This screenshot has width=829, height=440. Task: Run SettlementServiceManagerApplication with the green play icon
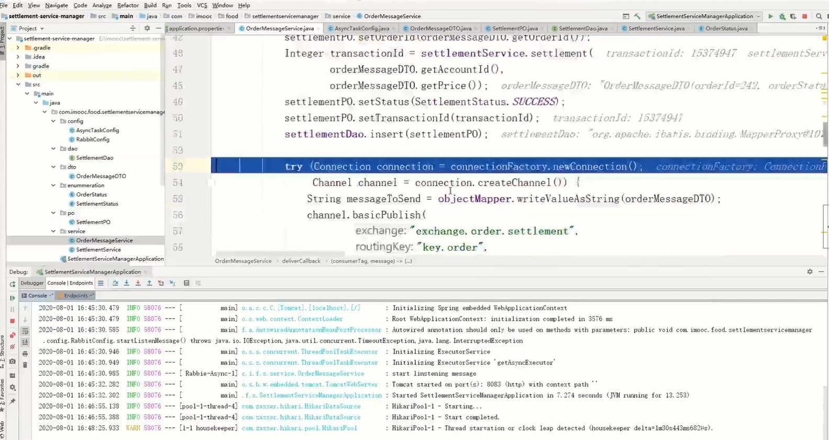tap(770, 16)
